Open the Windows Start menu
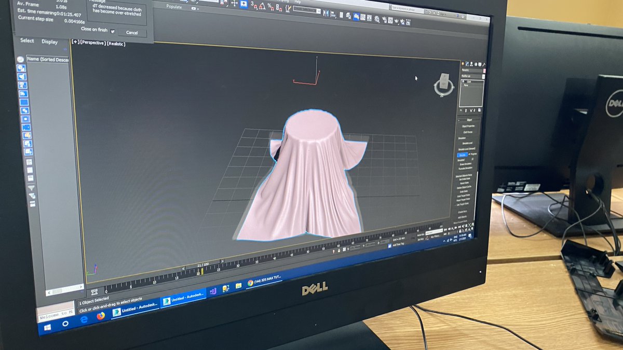Viewport: 623px width, 350px height. tap(47, 327)
